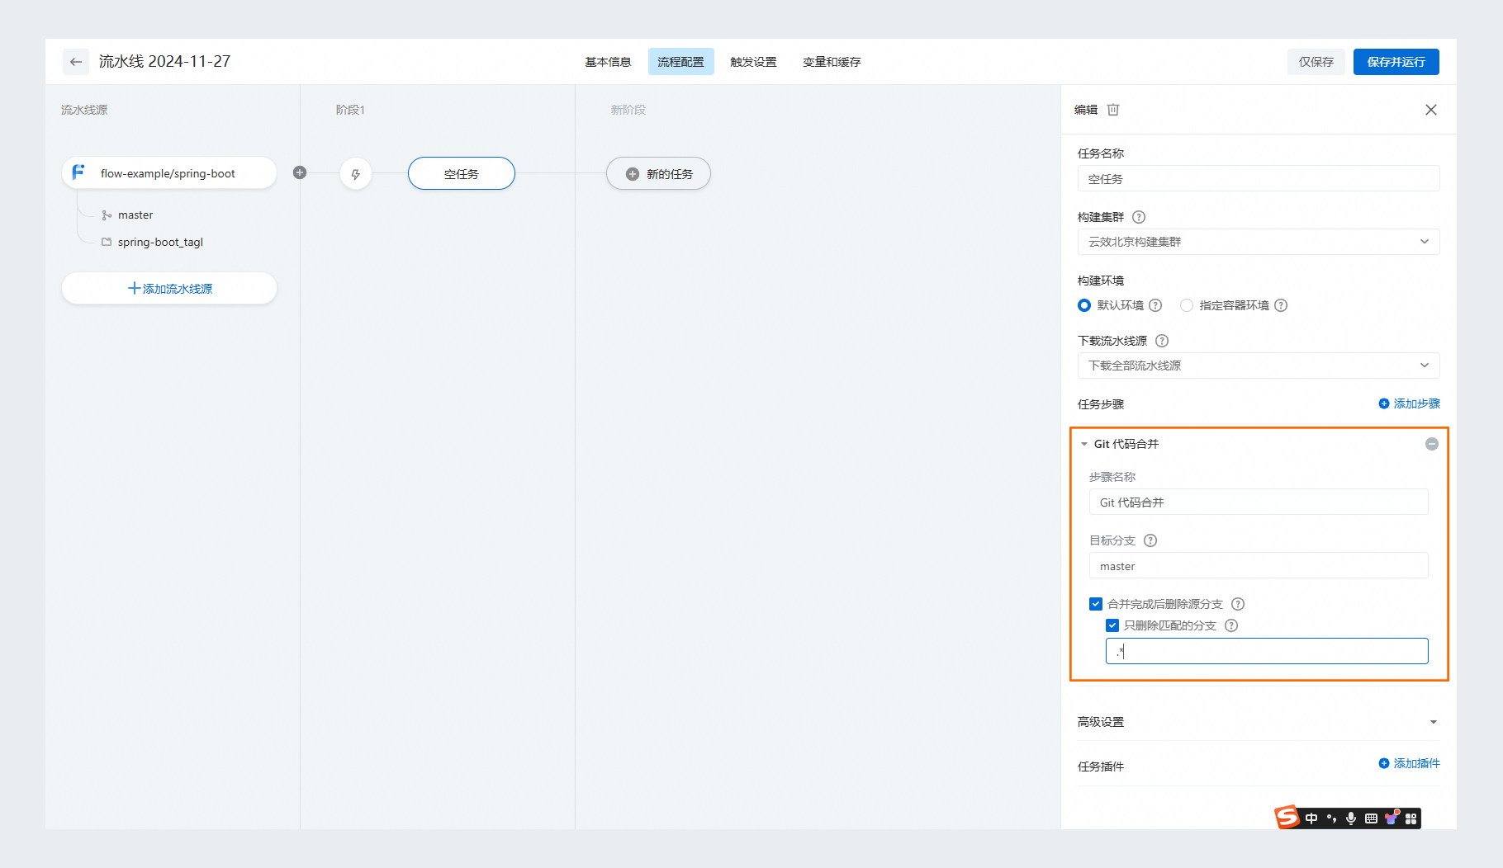Click the spring-boot_tagl folder icon
This screenshot has height=868, width=1503.
[x=107, y=242]
